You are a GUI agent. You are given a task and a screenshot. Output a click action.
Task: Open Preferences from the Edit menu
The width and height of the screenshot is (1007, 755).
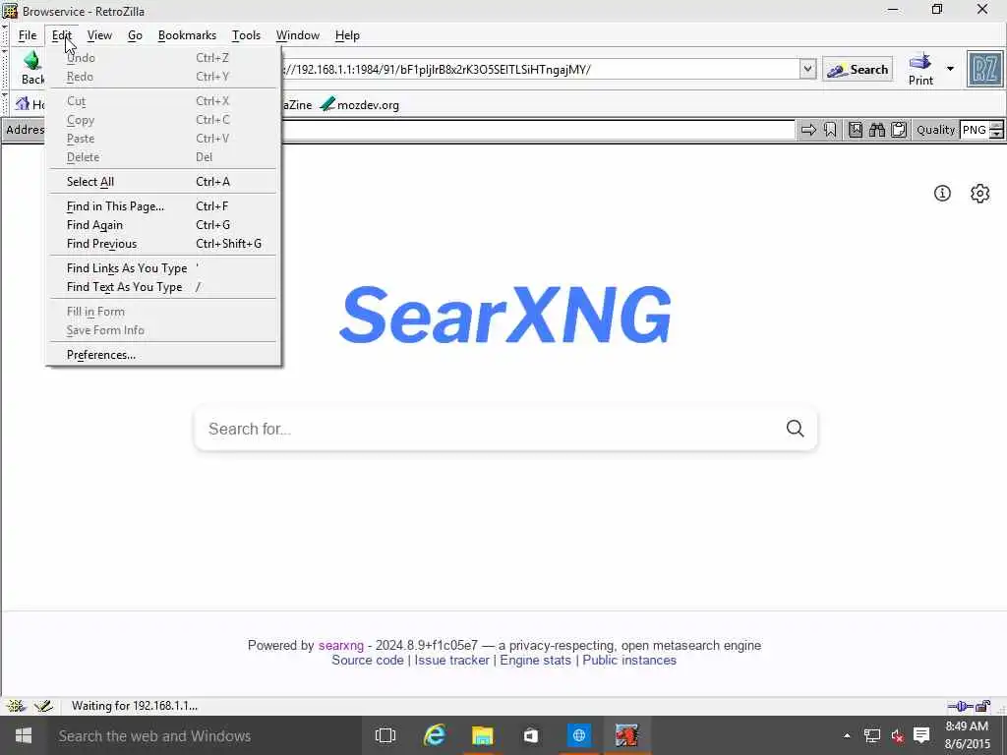[x=163, y=355]
